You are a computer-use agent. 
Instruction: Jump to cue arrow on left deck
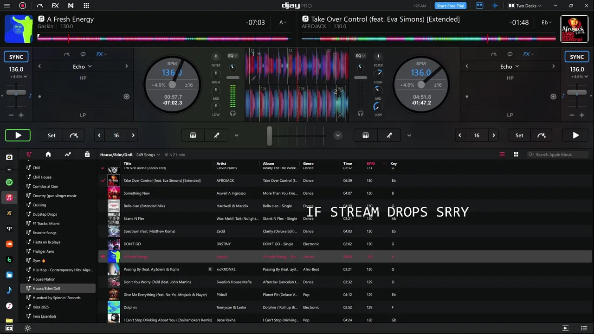[x=74, y=135]
